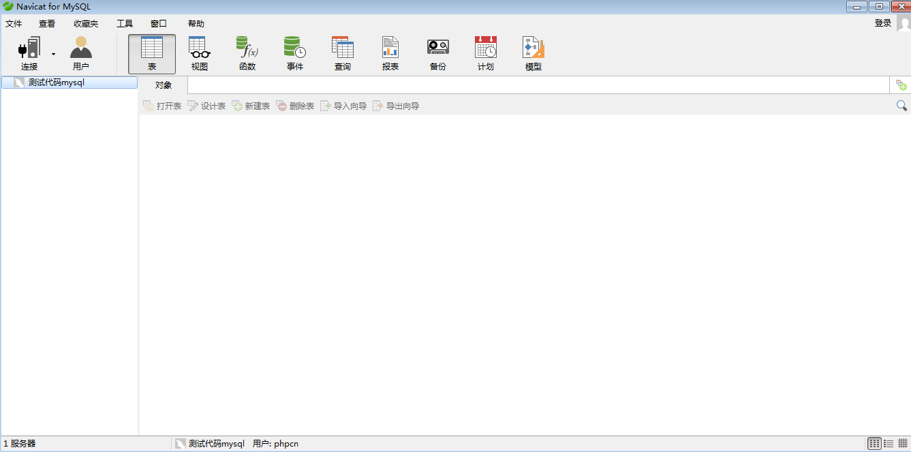Switch to the 对象 tab
This screenshot has width=911, height=452.
click(x=162, y=85)
